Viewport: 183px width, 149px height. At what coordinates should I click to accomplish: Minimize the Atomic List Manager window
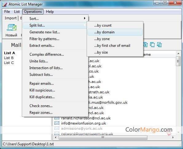point(157,3)
